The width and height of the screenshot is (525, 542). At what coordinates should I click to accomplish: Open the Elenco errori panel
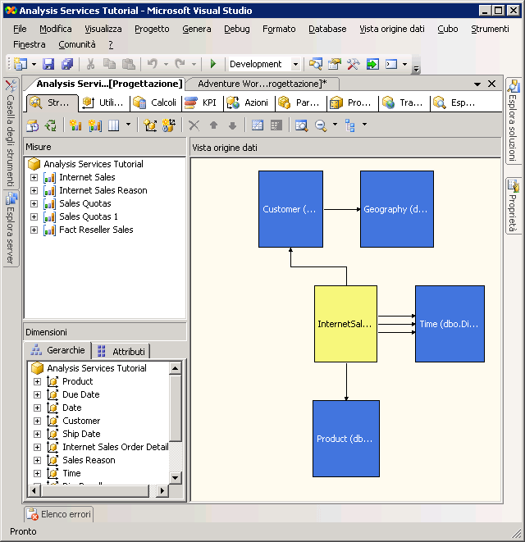(59, 514)
